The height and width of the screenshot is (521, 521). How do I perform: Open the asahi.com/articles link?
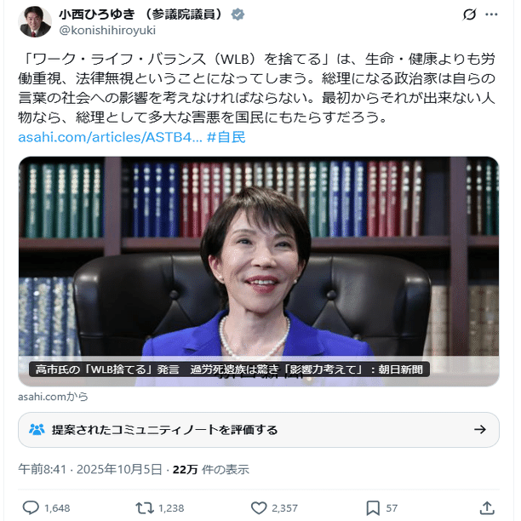[110, 137]
